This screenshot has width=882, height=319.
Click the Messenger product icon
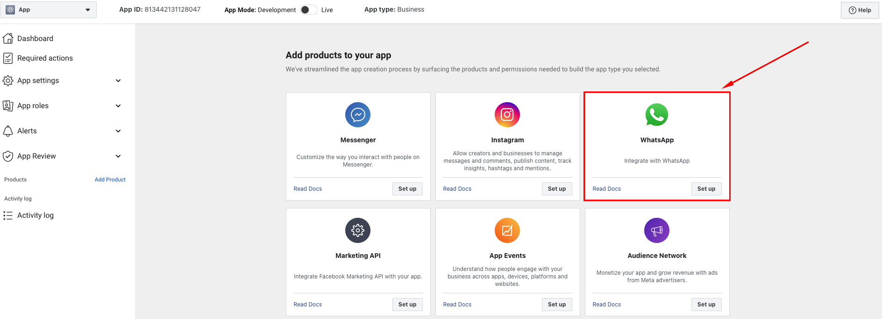click(358, 115)
